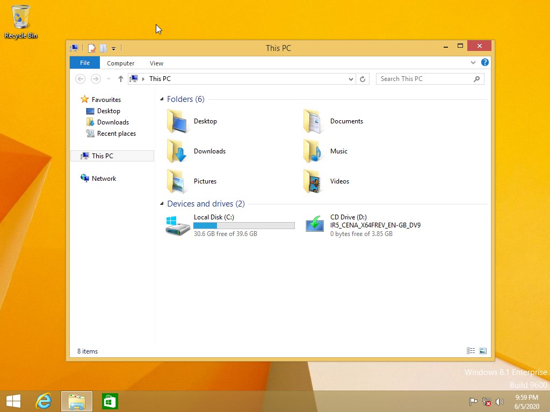Open the recent locations dropdown arrow
Viewport: 550px width, 412px height.
click(x=108, y=79)
